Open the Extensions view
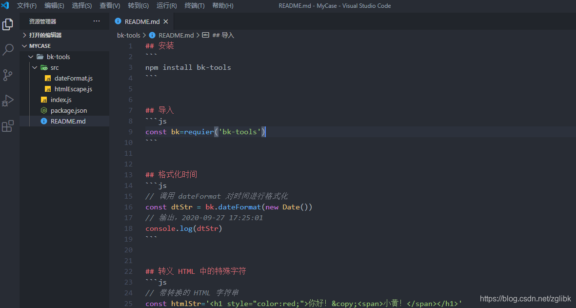576x308 pixels. (8, 126)
